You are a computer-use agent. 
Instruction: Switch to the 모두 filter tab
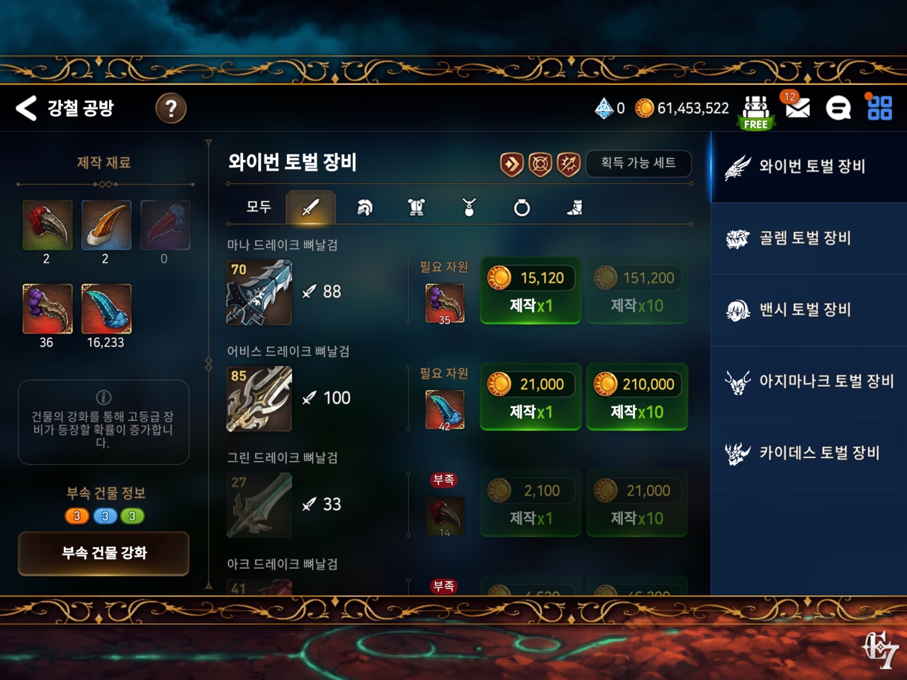click(259, 207)
